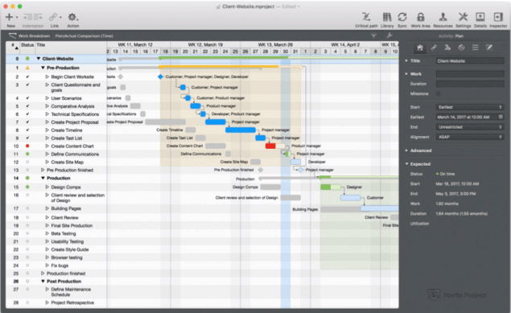This screenshot has height=313, width=511.
Task: Click the Indentation toolbar control
Action: (x=32, y=17)
